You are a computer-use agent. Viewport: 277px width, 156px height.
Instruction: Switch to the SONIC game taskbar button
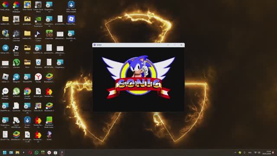pyautogui.click(x=62, y=153)
